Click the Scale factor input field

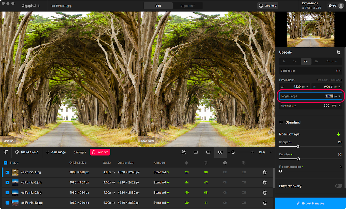pyautogui.click(x=311, y=71)
